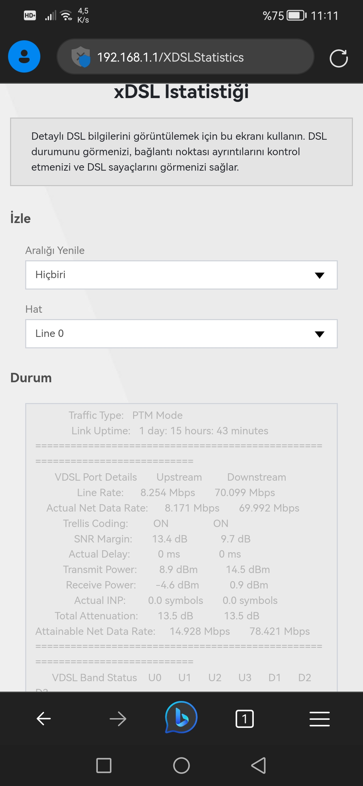The height and width of the screenshot is (786, 363).
Task: Go forward using the browser forward arrow
Action: [x=118, y=719]
